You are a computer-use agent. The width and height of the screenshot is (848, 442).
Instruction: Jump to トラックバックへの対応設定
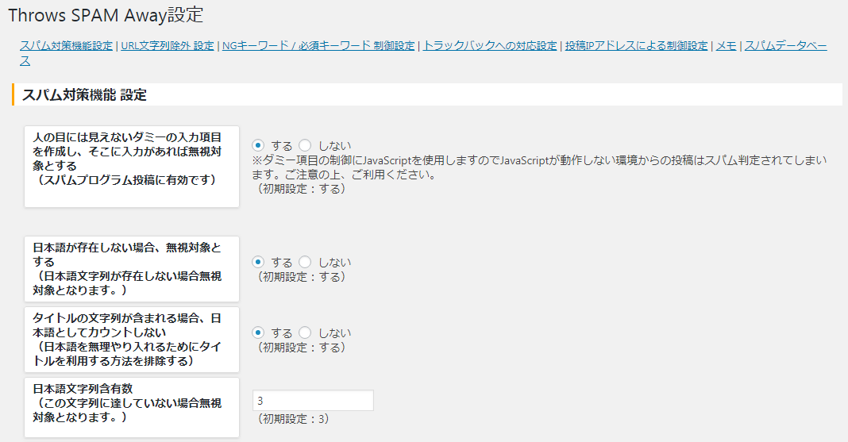pos(490,46)
